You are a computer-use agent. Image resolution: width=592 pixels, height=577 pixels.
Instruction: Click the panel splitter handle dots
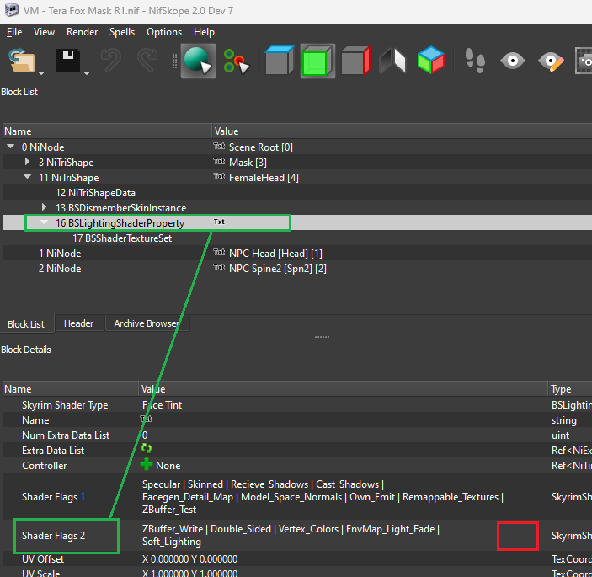click(x=322, y=337)
